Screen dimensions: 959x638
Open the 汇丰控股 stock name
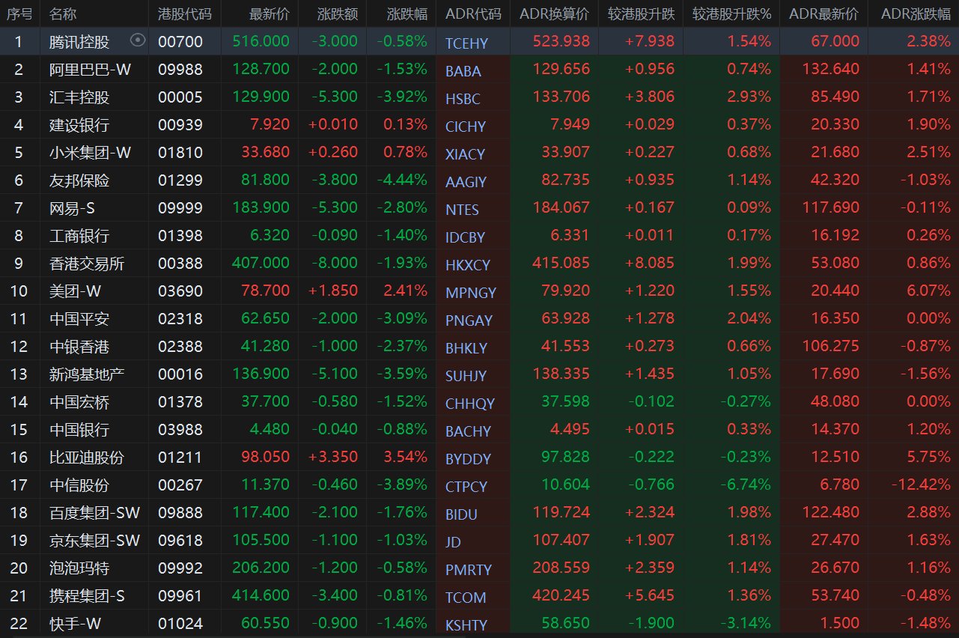point(79,97)
